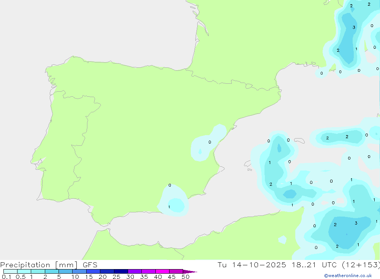
Task: Select the 5–10 mm blue legend swatch
Action: tap(65, 271)
